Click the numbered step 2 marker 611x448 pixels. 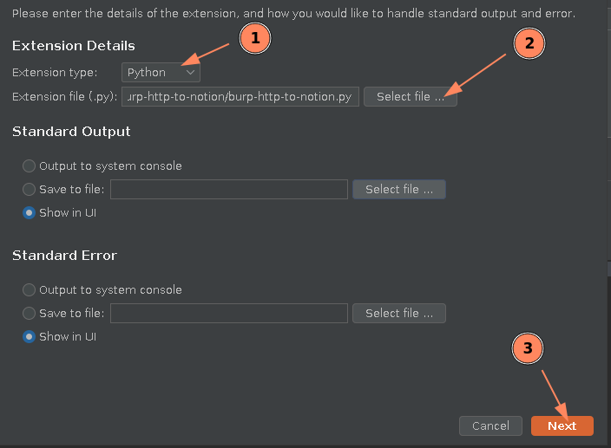[x=529, y=44]
